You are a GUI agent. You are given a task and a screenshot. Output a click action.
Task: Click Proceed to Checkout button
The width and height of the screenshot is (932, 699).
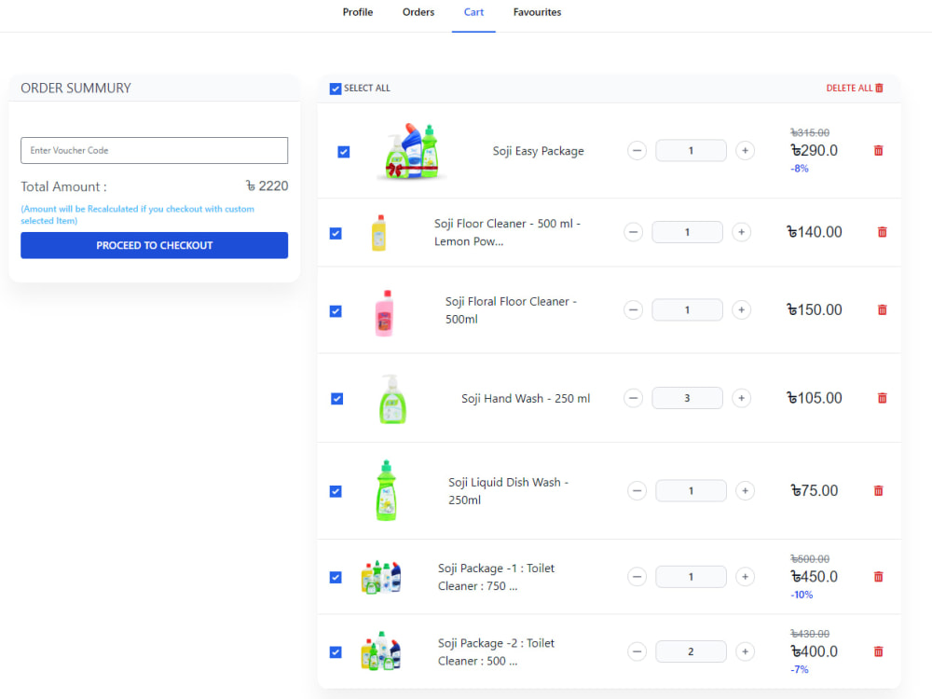(x=155, y=245)
